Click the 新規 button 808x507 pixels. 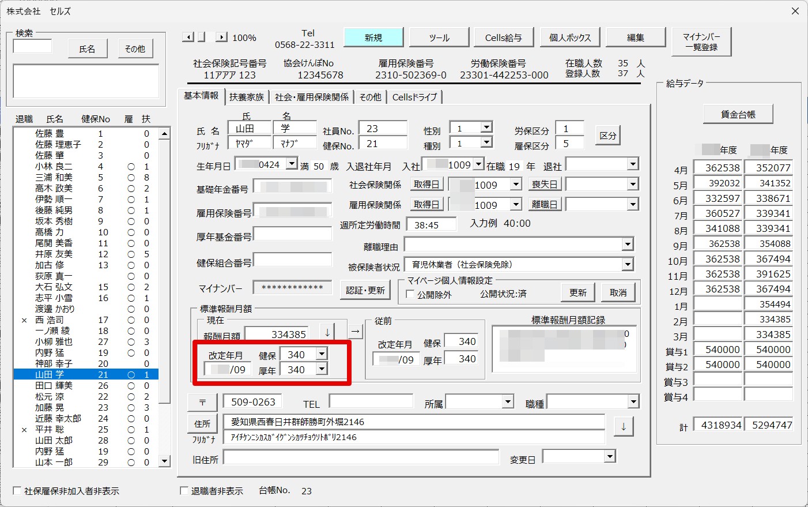click(373, 37)
